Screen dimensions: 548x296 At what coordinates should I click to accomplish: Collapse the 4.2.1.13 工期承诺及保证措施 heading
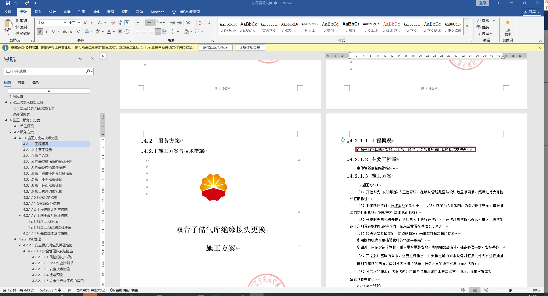click(x=20, y=215)
